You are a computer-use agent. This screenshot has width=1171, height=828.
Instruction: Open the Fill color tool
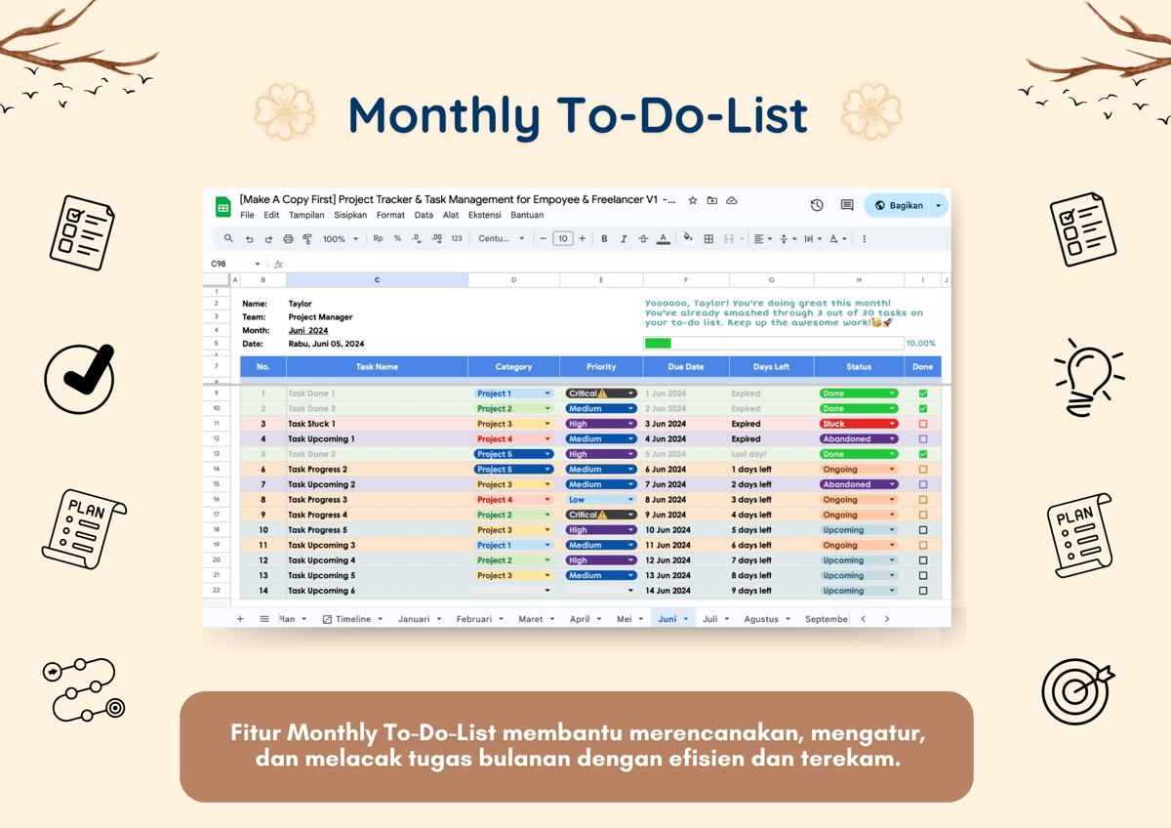click(686, 238)
